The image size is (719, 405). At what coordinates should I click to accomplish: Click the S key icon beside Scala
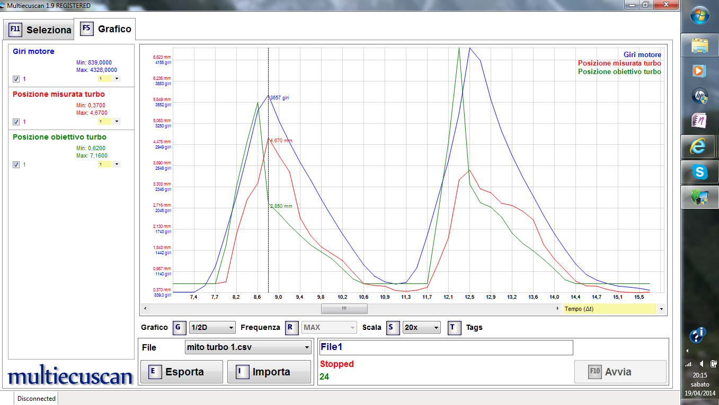392,327
